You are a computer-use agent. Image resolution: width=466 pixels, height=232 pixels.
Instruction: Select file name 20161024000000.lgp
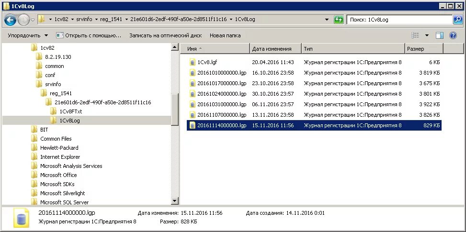pos(222,94)
